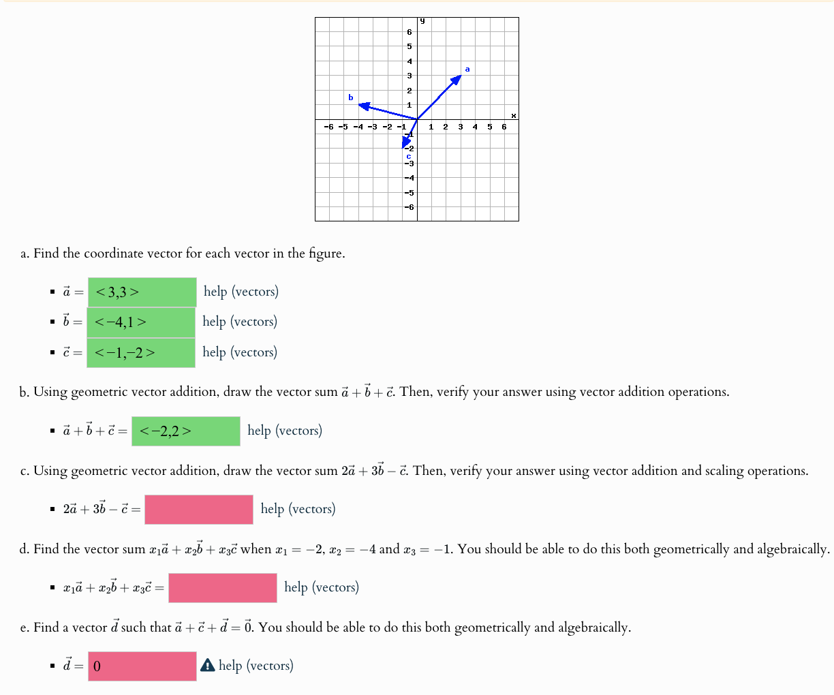Click the answer box containing 0 in part e

click(x=141, y=665)
